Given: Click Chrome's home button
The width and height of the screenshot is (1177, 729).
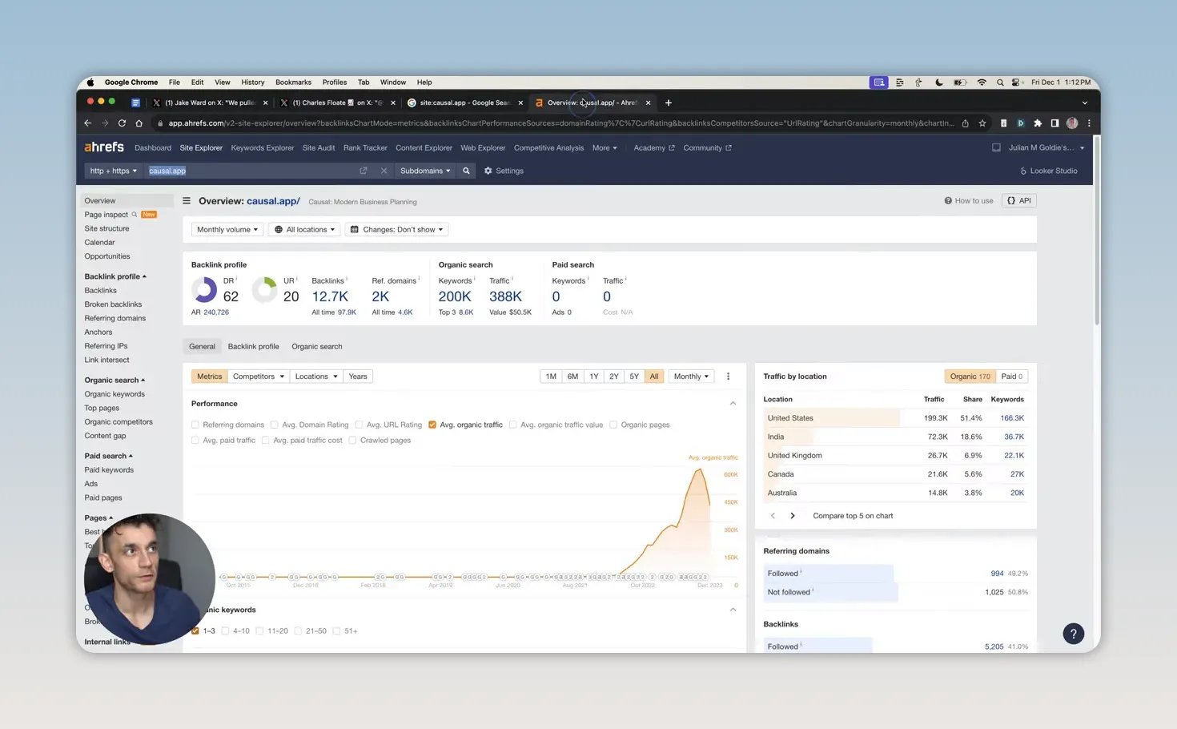Looking at the screenshot, I should coord(139,123).
